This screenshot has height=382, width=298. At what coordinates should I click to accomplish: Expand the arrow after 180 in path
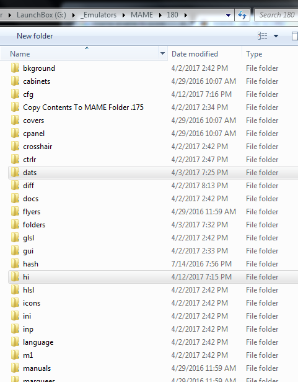click(x=186, y=15)
